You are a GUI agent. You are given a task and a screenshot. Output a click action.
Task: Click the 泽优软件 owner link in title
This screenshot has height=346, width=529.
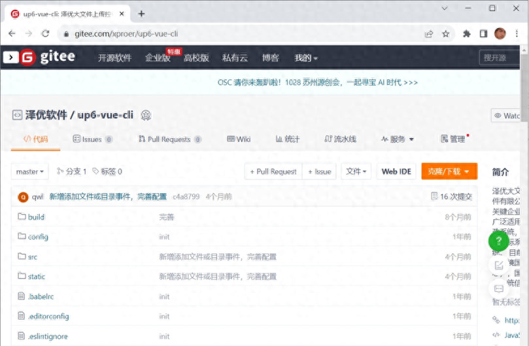[46, 115]
